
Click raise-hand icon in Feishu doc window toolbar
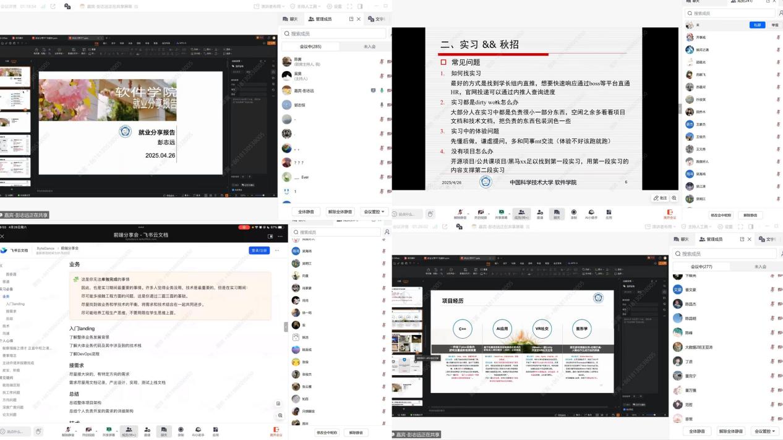(x=38, y=431)
